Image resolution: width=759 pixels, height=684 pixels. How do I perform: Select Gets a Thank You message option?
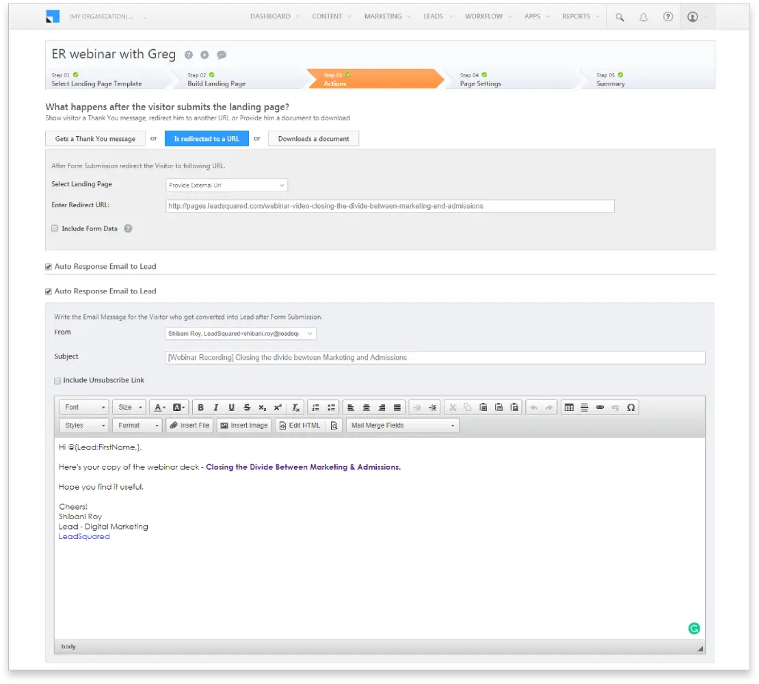pos(95,139)
